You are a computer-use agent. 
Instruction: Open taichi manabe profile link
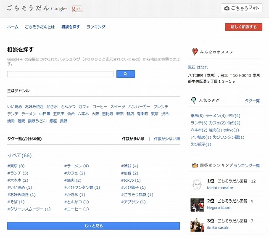220,188
